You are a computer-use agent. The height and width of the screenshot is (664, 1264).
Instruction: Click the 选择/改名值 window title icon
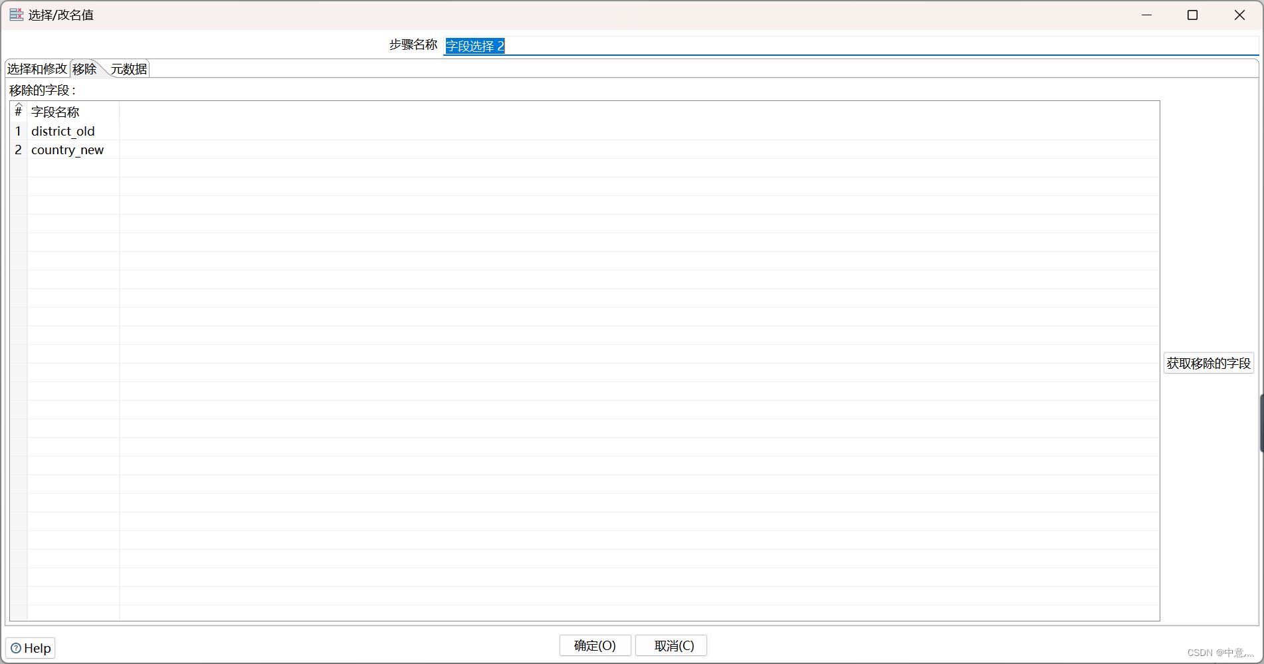click(x=17, y=15)
